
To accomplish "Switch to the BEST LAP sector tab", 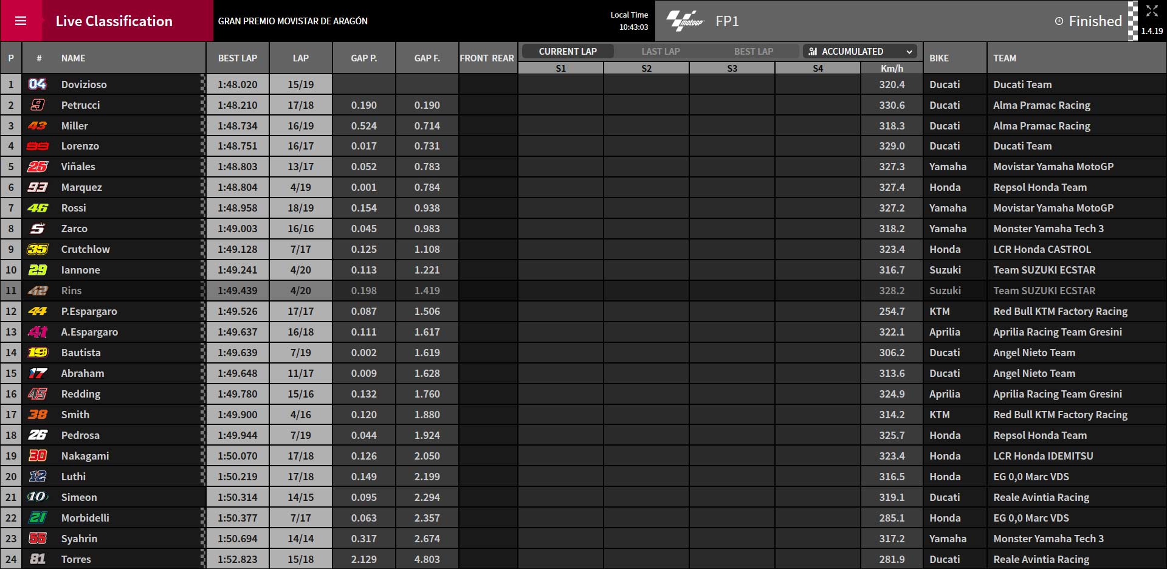I will click(x=754, y=52).
